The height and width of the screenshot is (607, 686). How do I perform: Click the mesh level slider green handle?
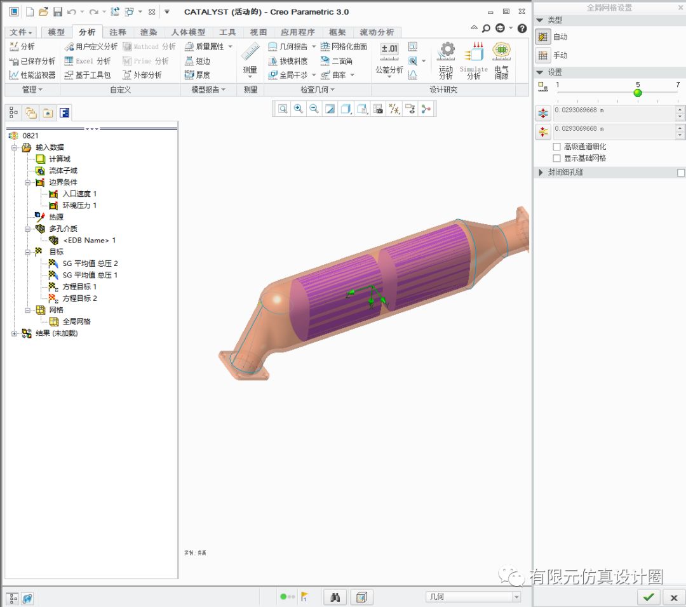[638, 93]
